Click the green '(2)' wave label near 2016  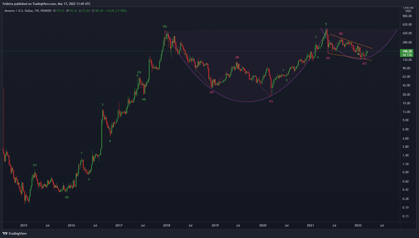[x=67, y=197]
